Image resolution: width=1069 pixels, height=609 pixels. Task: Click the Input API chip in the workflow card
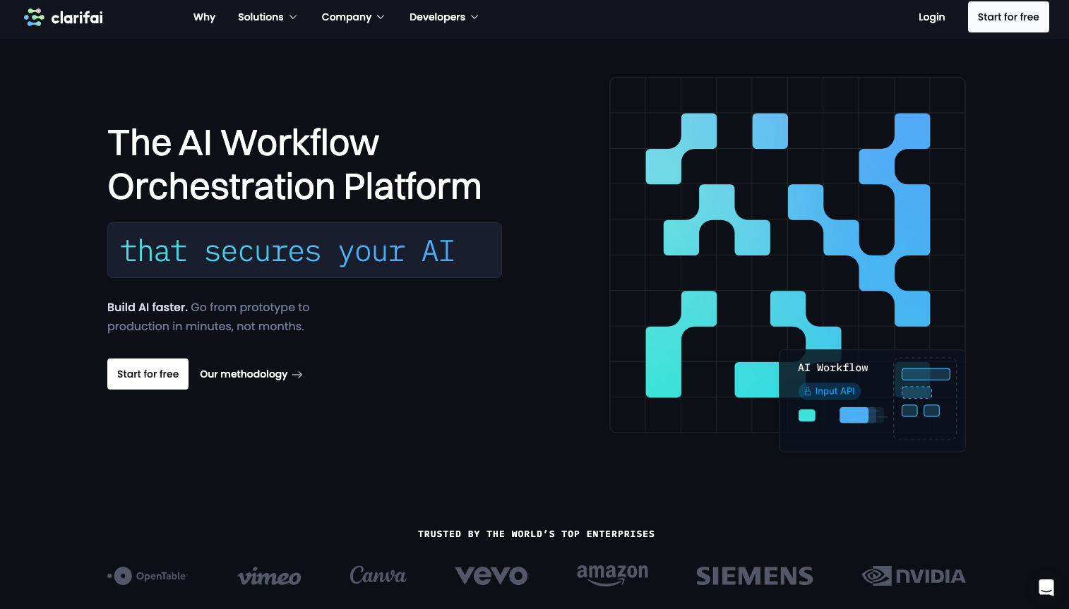(x=830, y=391)
